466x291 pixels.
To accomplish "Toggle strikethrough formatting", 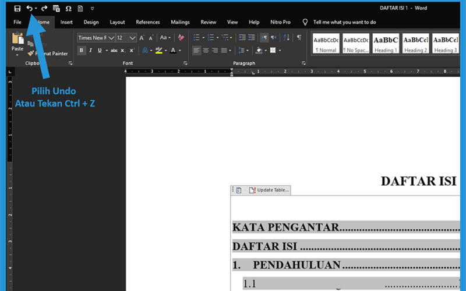I will pyautogui.click(x=114, y=51).
